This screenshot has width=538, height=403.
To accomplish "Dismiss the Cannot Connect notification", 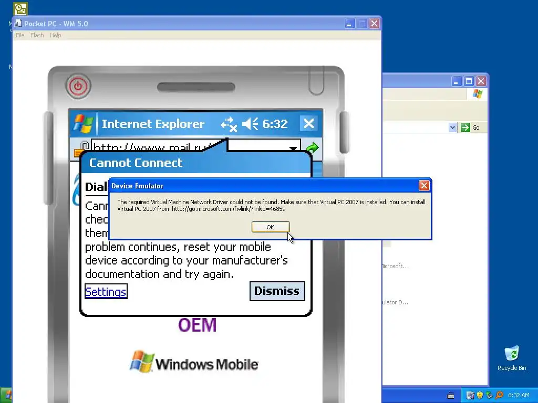I will tap(277, 291).
